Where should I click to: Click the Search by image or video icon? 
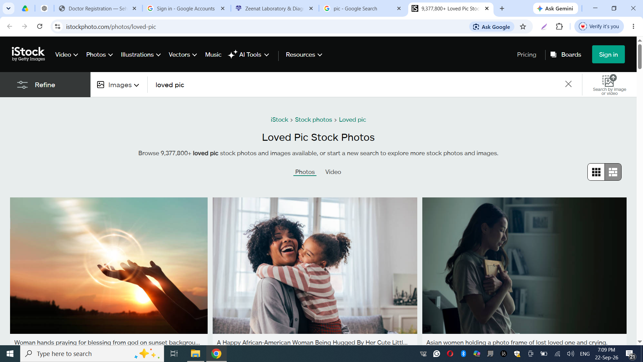[609, 85]
